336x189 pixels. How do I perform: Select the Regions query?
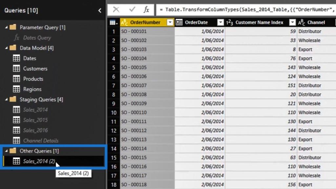(x=32, y=89)
